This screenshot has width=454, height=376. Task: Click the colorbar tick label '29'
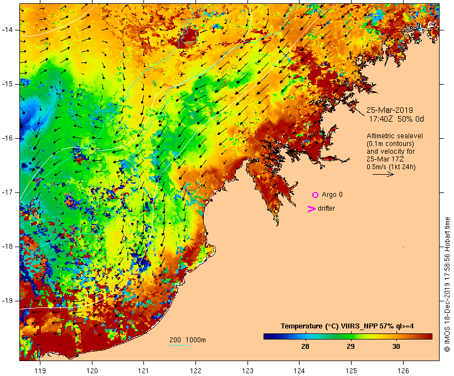(350, 347)
